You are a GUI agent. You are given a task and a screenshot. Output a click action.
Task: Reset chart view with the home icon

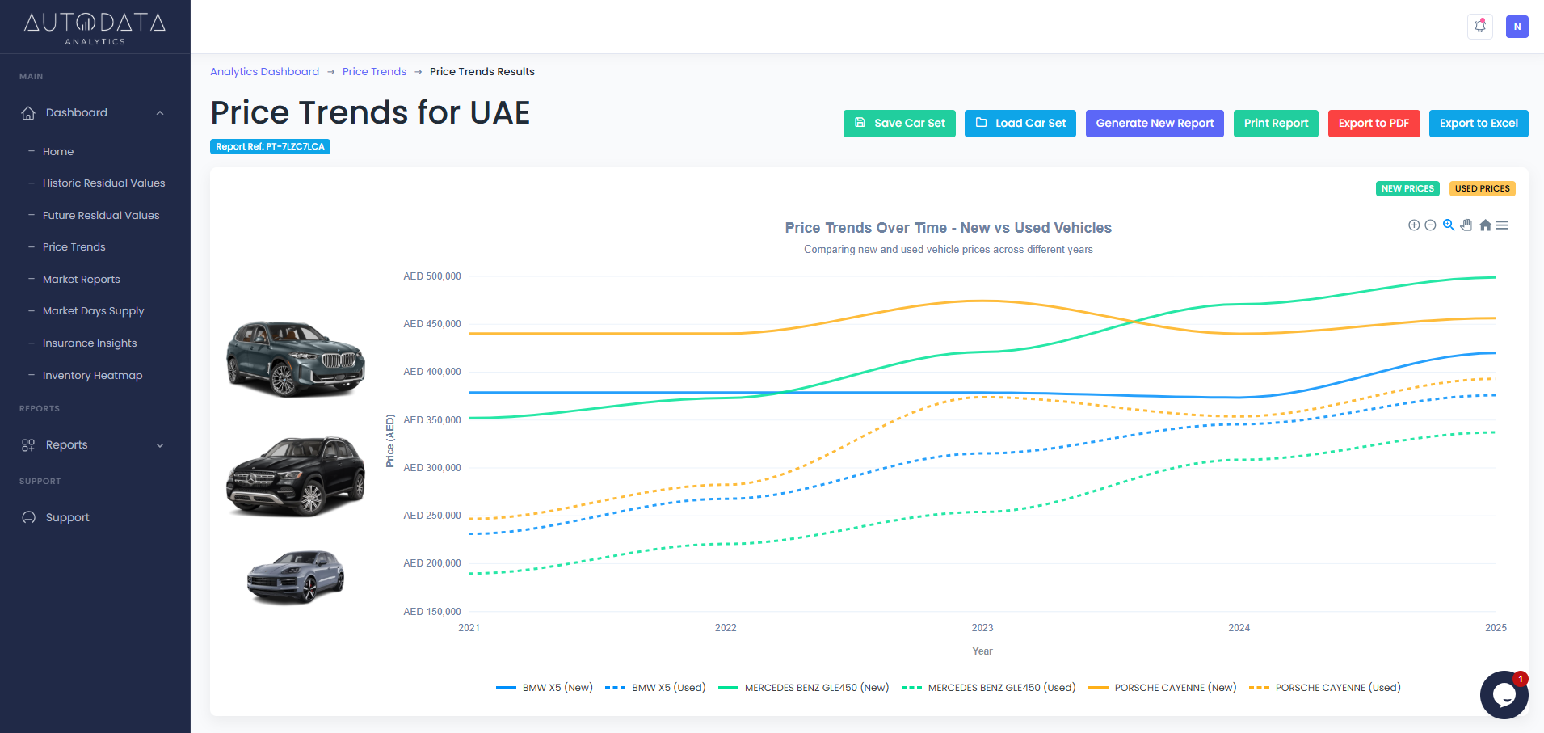point(1485,225)
